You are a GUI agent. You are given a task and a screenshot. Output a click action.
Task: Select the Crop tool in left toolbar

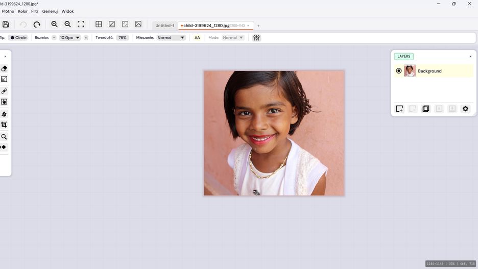4,125
